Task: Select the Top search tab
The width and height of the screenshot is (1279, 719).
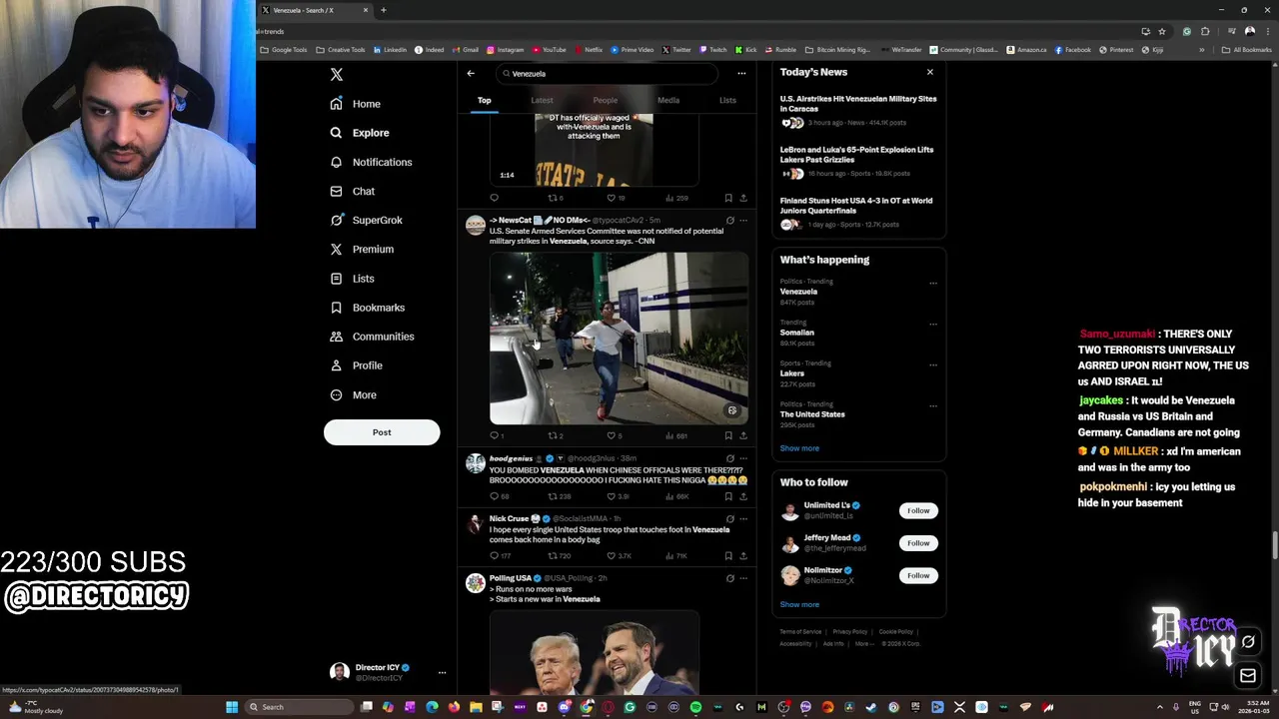Action: tap(484, 100)
